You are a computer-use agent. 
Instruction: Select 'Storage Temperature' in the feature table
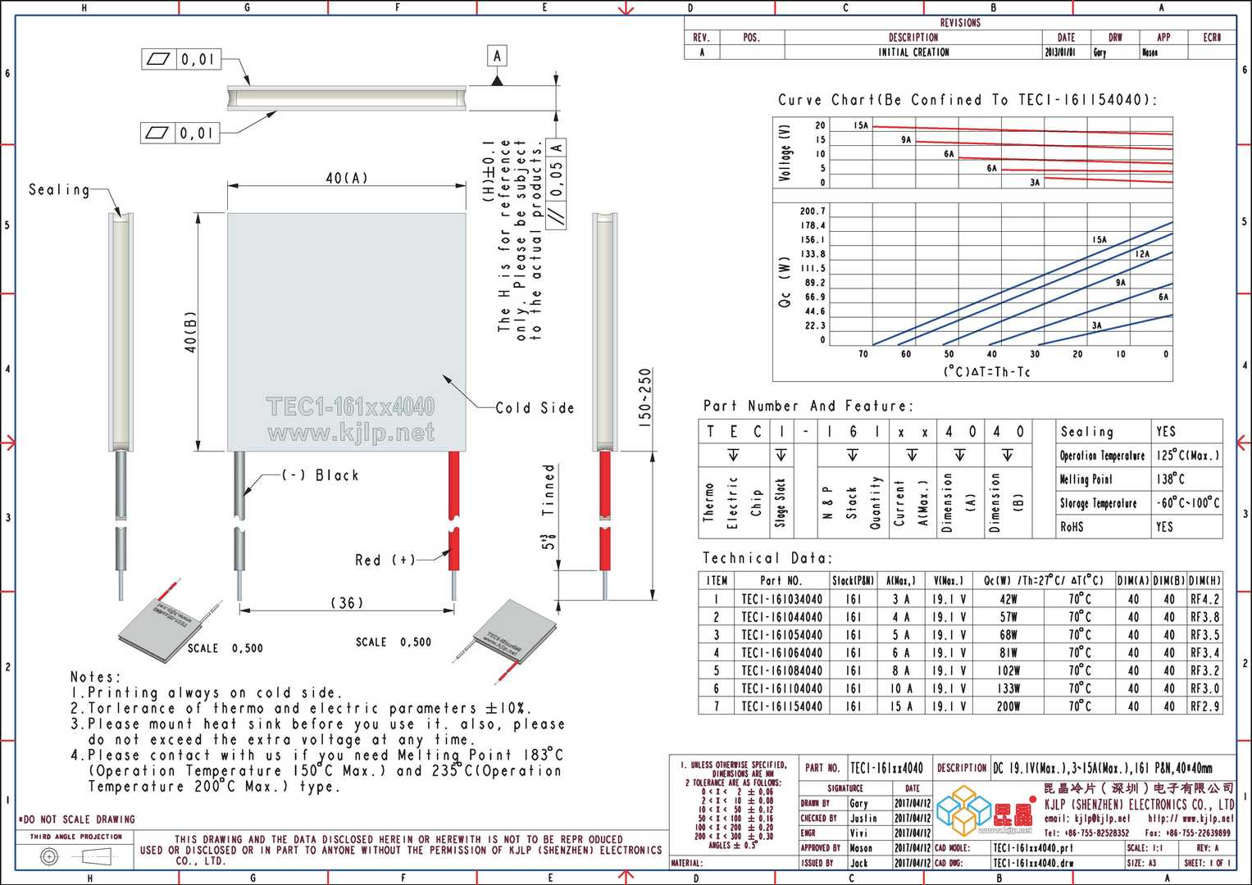click(x=1098, y=503)
